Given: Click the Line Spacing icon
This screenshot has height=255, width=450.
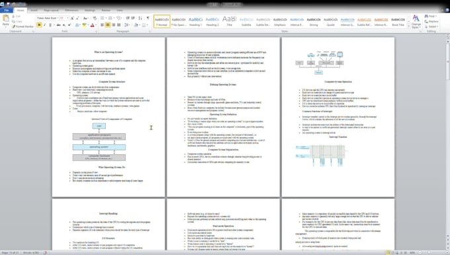Looking at the screenshot, I should pyautogui.click(x=127, y=25).
